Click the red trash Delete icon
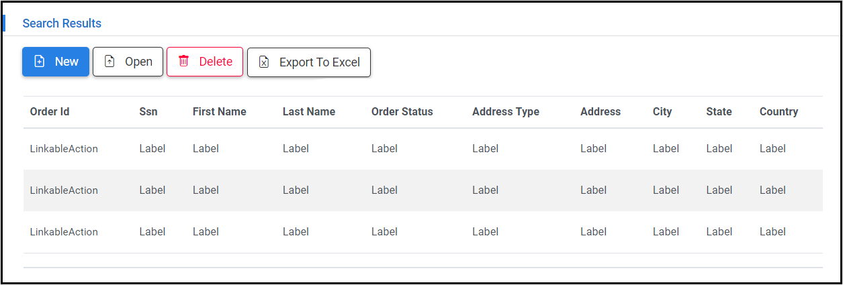843x285 pixels. click(183, 61)
